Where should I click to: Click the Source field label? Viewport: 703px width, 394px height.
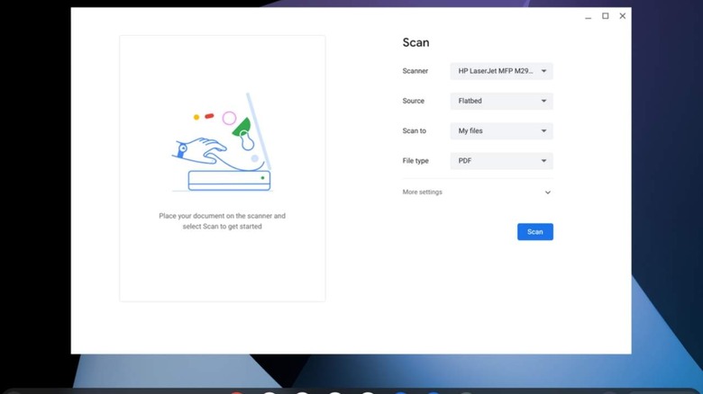pos(414,101)
